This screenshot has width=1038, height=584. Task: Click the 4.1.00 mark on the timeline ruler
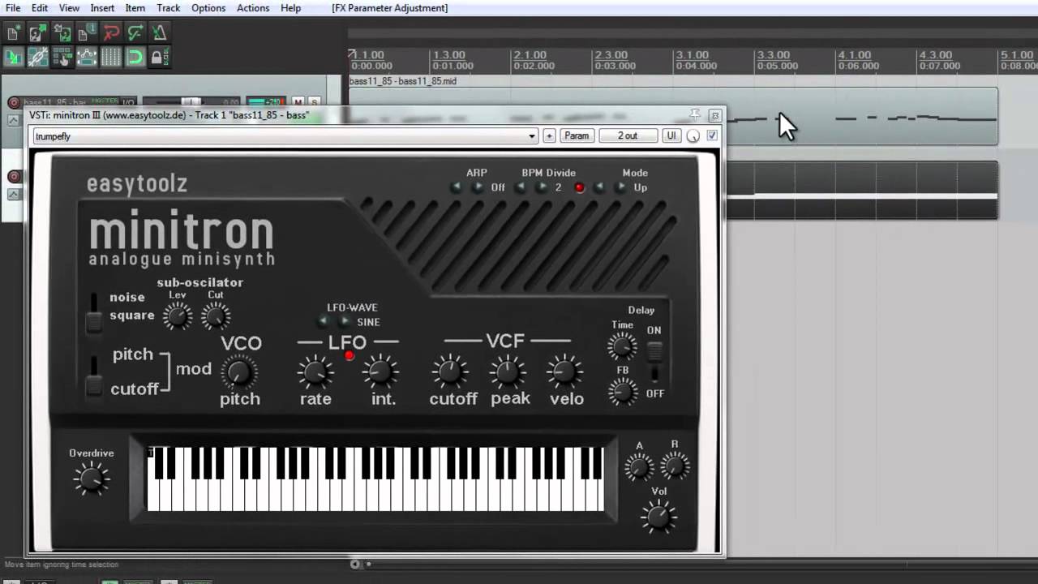pos(853,55)
